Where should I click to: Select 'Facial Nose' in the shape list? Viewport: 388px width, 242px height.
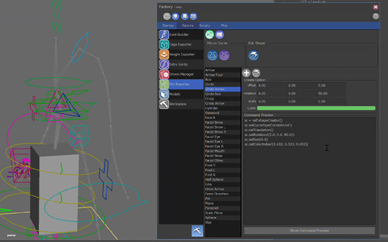click(222, 156)
